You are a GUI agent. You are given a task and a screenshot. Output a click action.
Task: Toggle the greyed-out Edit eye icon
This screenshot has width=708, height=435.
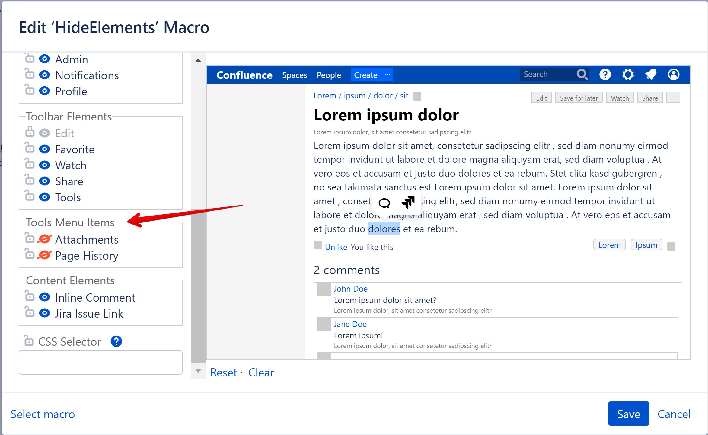click(45, 133)
